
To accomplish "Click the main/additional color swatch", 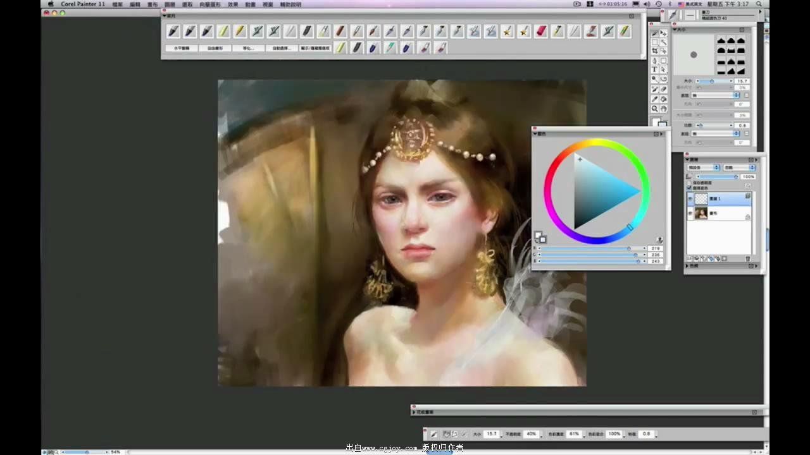I will [x=540, y=236].
